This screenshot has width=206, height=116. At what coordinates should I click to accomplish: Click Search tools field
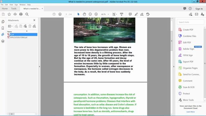tap(191, 22)
